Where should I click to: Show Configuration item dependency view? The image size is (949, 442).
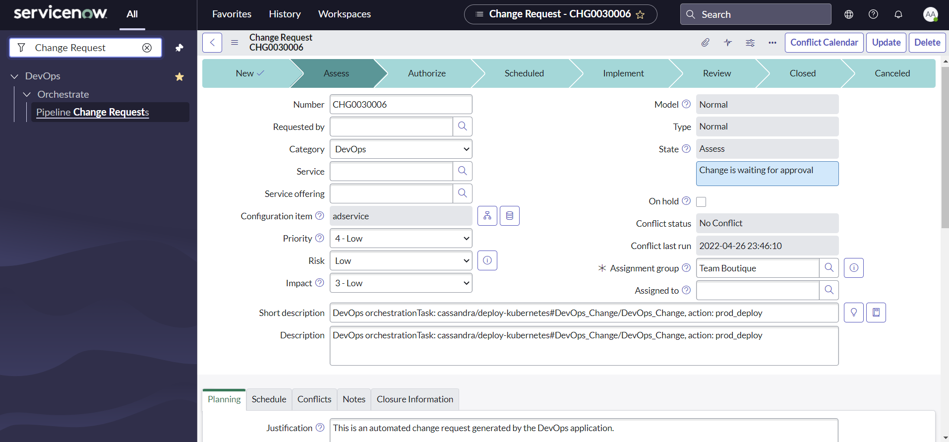pos(487,216)
